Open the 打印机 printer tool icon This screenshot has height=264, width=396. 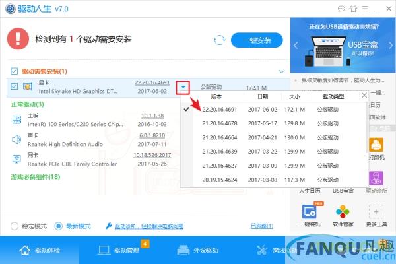(376, 145)
